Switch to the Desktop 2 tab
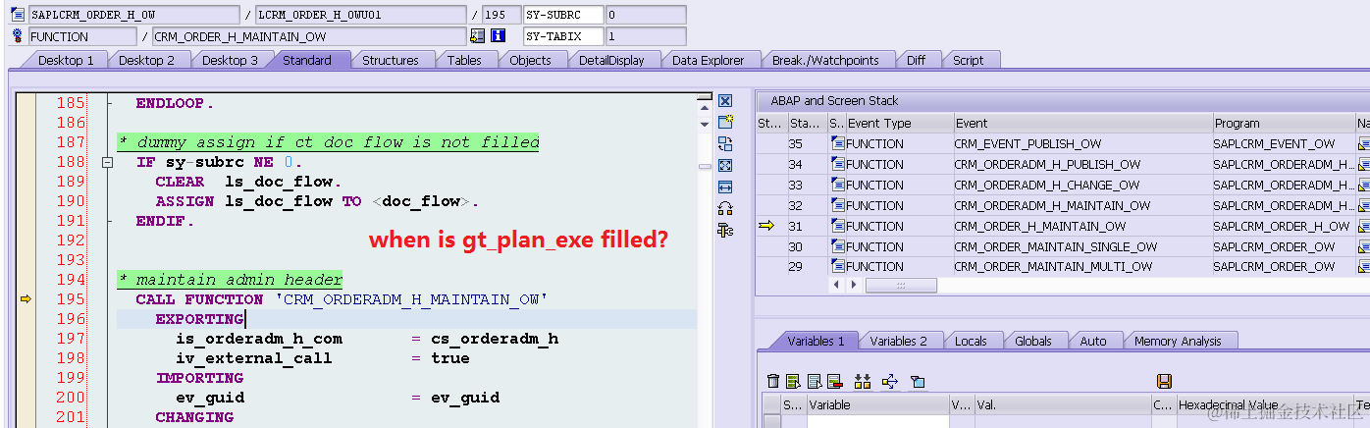Image resolution: width=1370 pixels, height=428 pixels. (146, 60)
